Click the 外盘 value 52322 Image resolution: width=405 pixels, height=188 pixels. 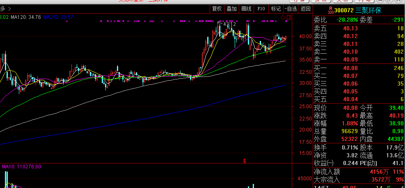tap(350, 139)
